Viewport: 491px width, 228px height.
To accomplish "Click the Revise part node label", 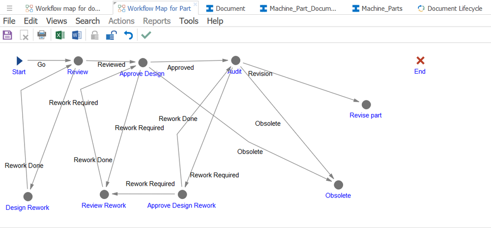I will [x=366, y=115].
